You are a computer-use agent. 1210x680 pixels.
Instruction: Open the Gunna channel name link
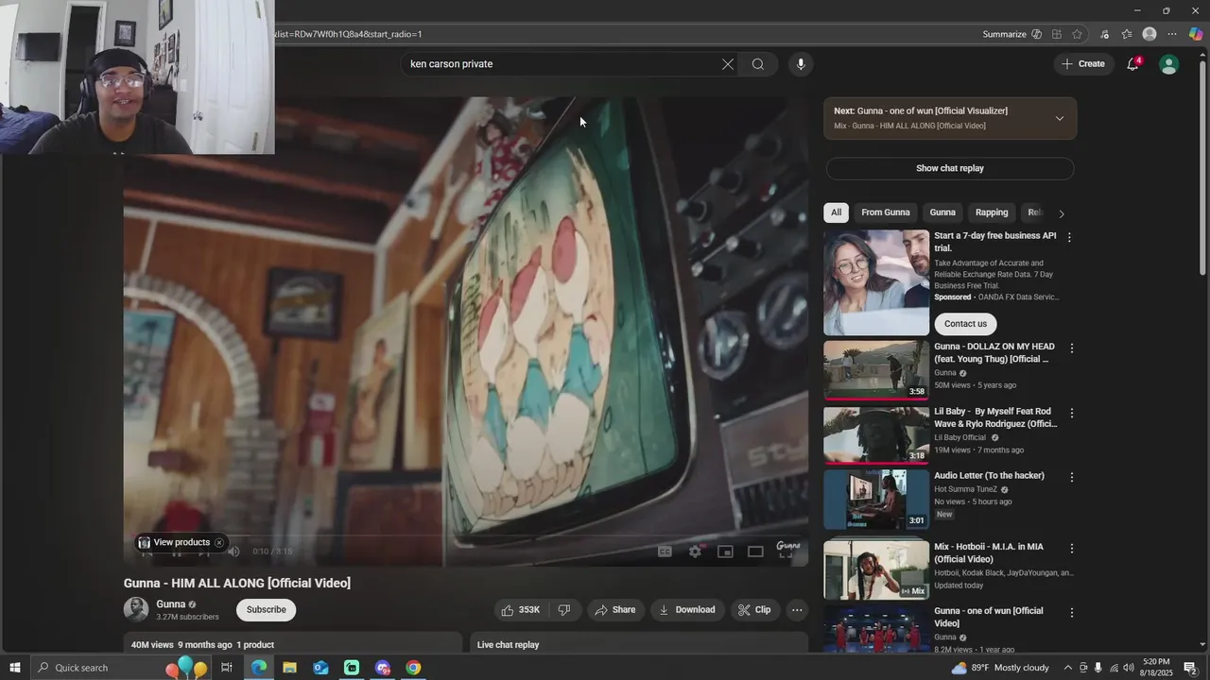coord(171,604)
